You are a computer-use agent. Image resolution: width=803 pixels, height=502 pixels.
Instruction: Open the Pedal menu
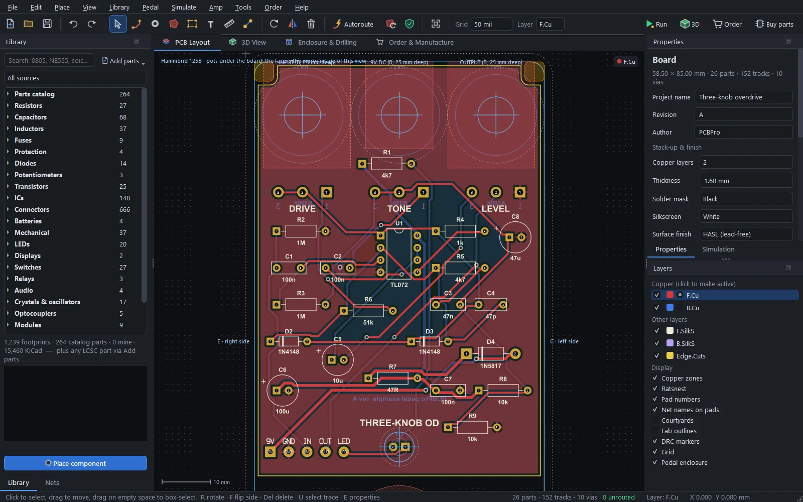(x=150, y=7)
